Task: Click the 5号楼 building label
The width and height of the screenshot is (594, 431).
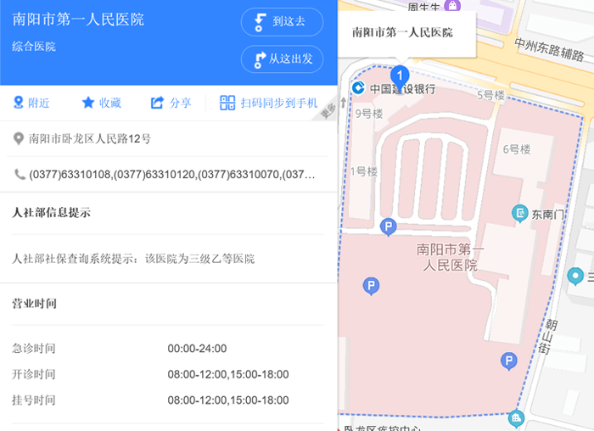Action: (491, 95)
